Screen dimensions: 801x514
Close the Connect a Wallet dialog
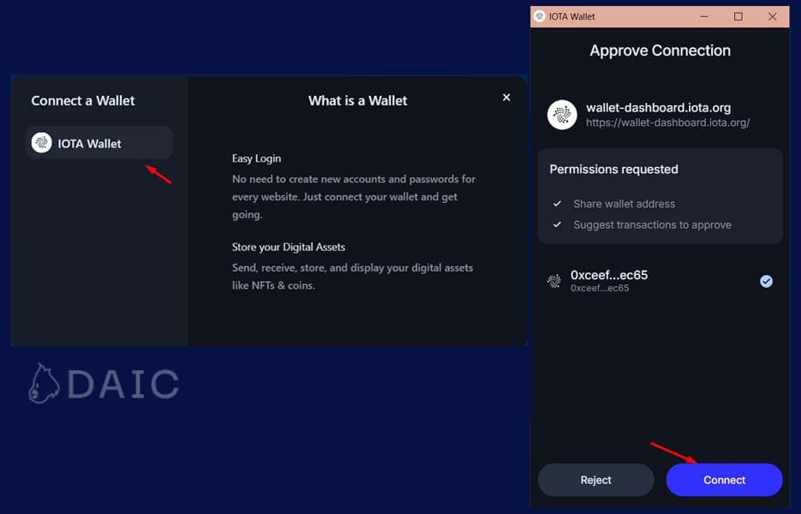[506, 98]
